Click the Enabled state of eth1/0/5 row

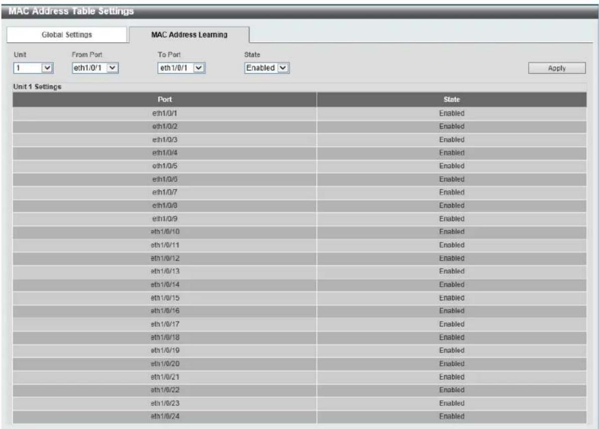[x=452, y=166]
